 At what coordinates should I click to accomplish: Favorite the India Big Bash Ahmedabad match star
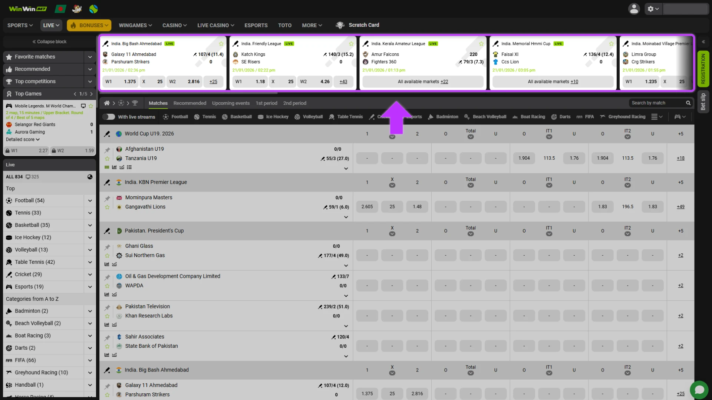click(x=221, y=43)
